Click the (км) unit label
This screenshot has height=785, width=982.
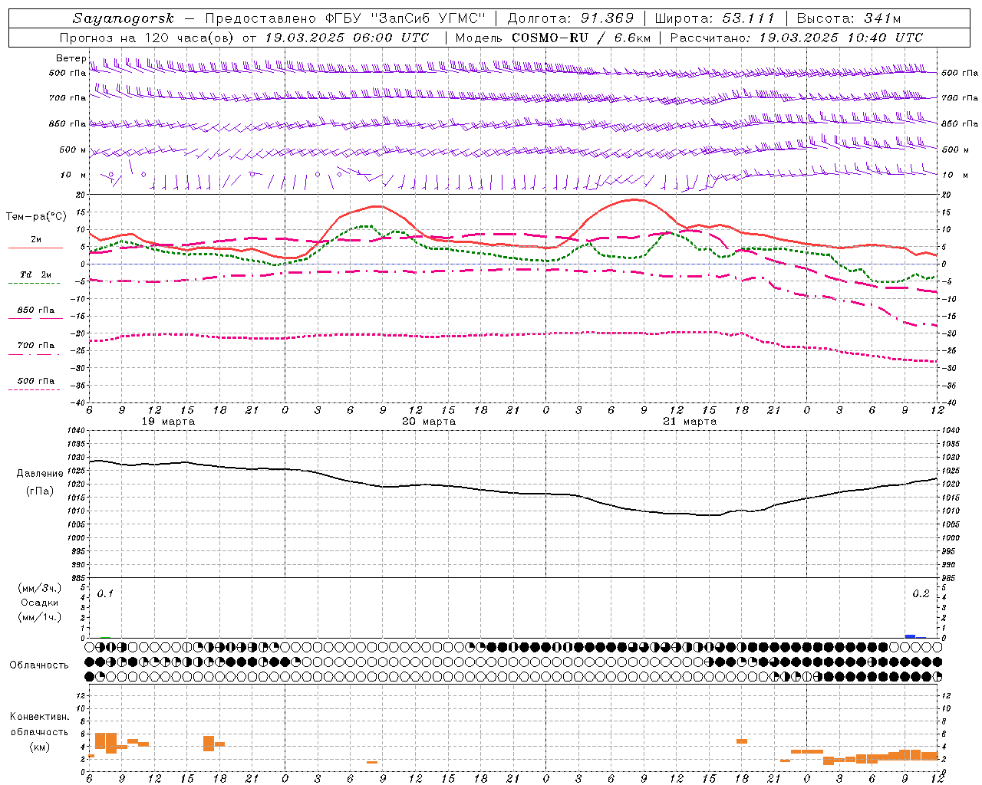[40, 747]
